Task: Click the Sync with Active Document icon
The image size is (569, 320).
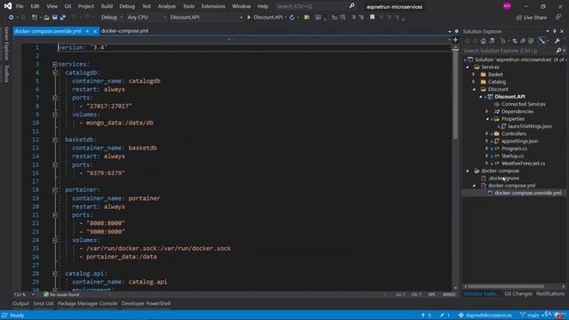Action: pyautogui.click(x=515, y=41)
